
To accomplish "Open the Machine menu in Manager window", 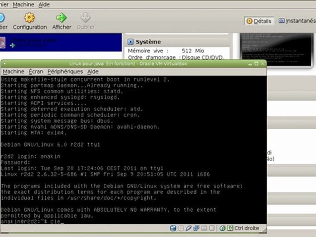I will pos(23,4).
